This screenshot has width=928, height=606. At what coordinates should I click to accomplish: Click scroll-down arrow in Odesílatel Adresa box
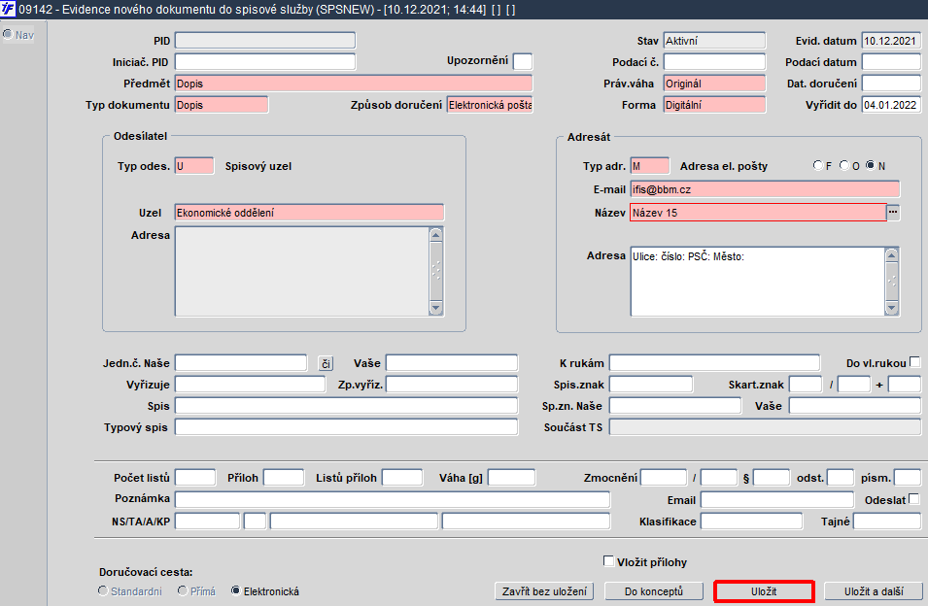coord(436,308)
